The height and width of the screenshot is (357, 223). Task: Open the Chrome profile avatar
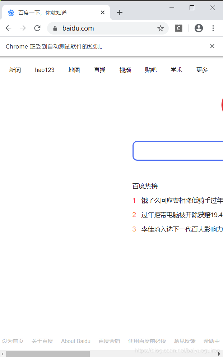199,28
